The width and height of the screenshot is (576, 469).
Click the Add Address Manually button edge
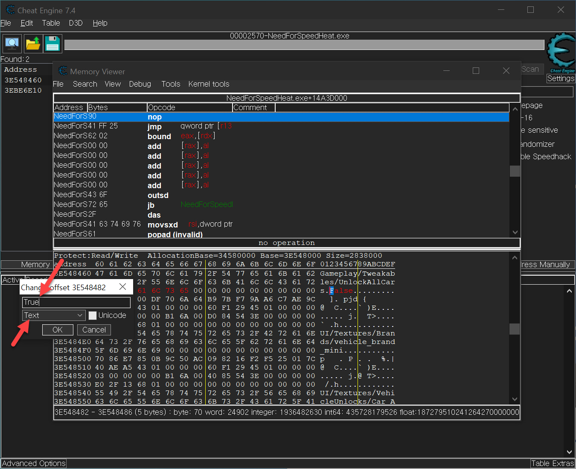click(547, 265)
